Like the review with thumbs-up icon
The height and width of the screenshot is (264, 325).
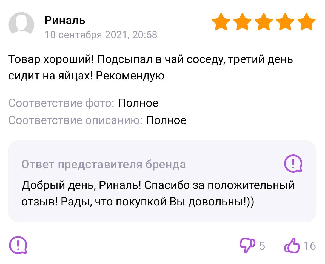(292, 245)
